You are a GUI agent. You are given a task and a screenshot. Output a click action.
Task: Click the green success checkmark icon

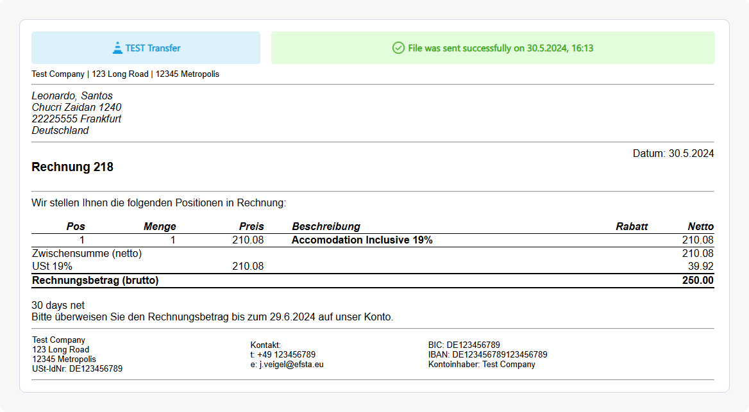tap(398, 47)
